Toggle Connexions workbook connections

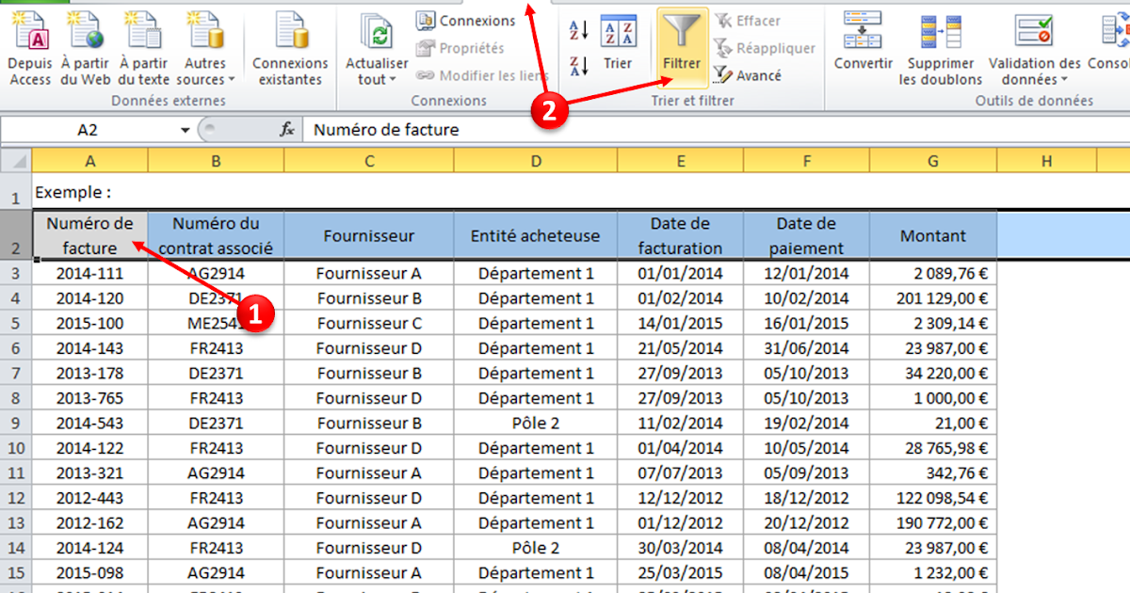pos(464,20)
